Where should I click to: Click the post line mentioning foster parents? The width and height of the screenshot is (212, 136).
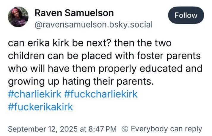(104, 56)
